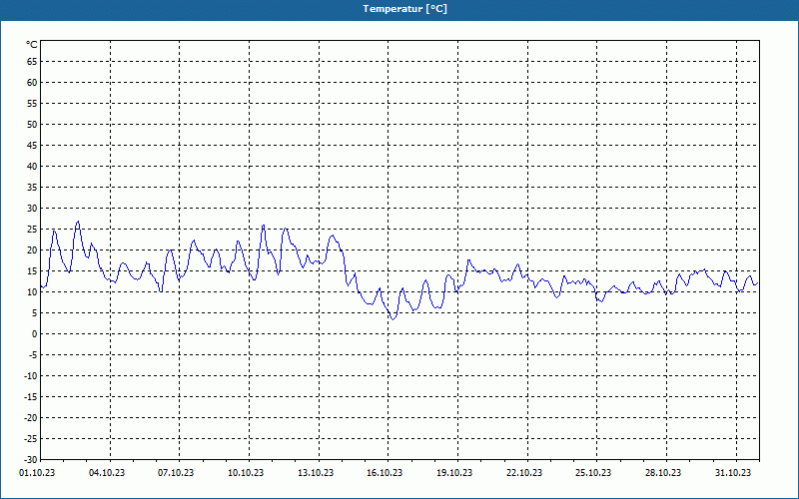Click the -30 y-axis label
This screenshot has width=799, height=499.
coord(31,460)
